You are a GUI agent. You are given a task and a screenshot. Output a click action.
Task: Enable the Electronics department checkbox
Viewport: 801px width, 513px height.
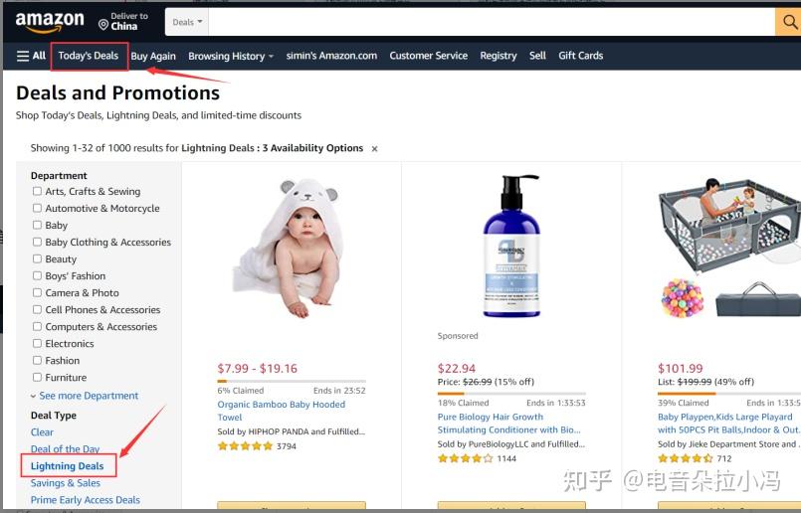(x=37, y=344)
